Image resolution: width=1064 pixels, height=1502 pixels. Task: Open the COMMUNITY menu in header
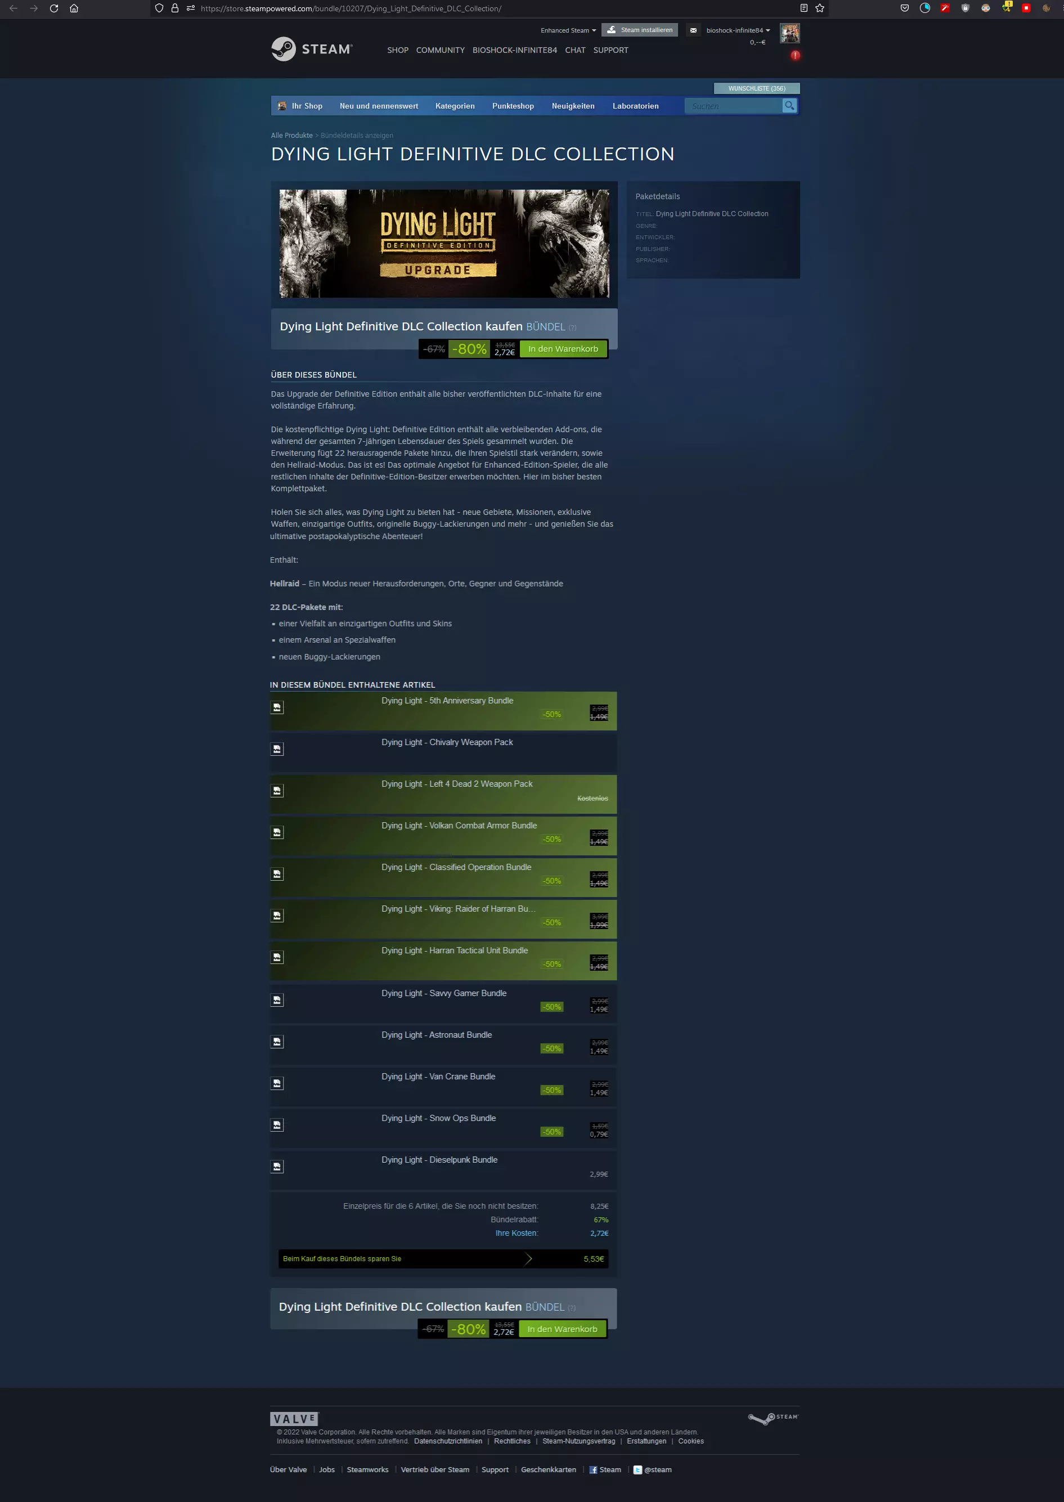coord(440,51)
